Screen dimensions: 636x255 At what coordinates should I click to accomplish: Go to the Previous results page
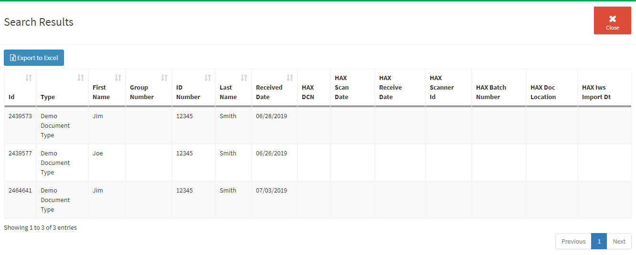pos(573,241)
